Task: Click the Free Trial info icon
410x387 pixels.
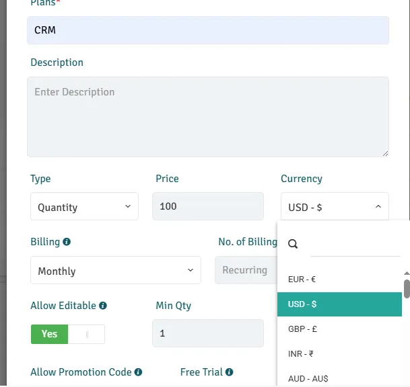Action: pyautogui.click(x=229, y=372)
